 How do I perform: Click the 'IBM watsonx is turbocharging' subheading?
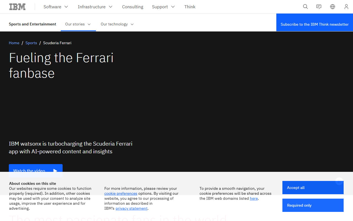click(71, 148)
